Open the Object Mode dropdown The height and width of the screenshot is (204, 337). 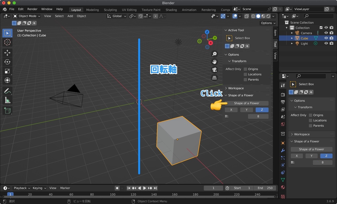27,16
